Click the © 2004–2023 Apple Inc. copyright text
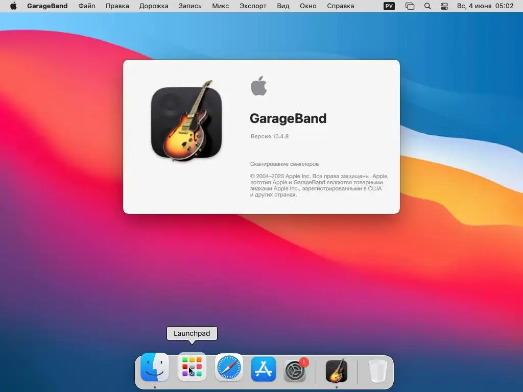Screen dimensions: 523x392 (x=319, y=185)
